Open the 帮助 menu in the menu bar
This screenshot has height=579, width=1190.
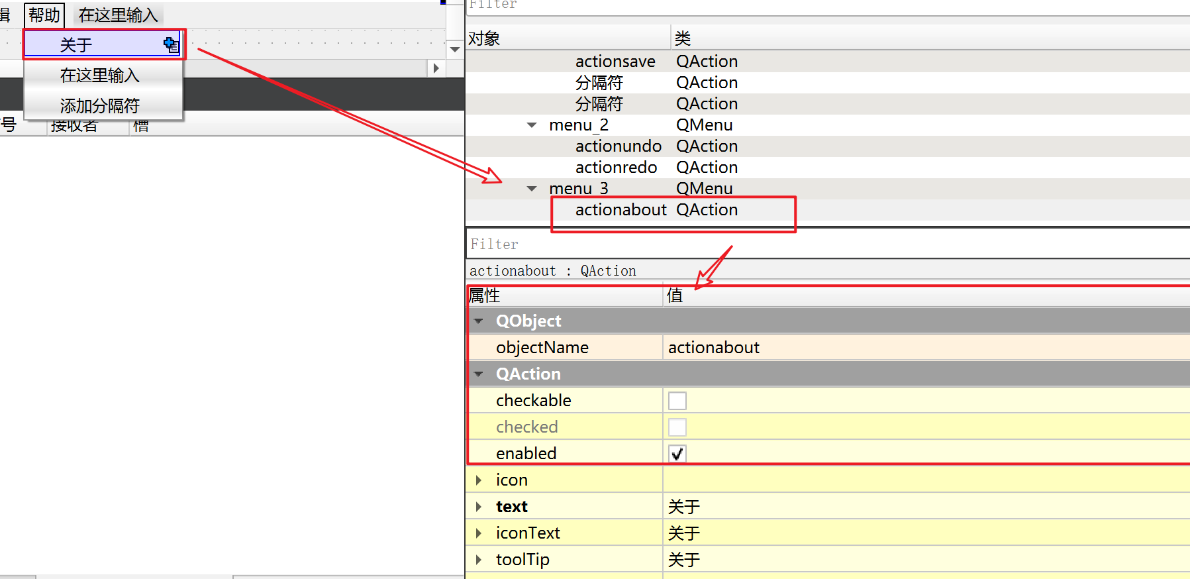coord(44,15)
